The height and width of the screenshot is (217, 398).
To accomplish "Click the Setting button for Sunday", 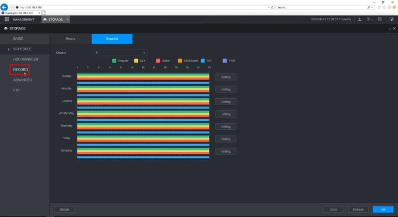I will [226, 77].
